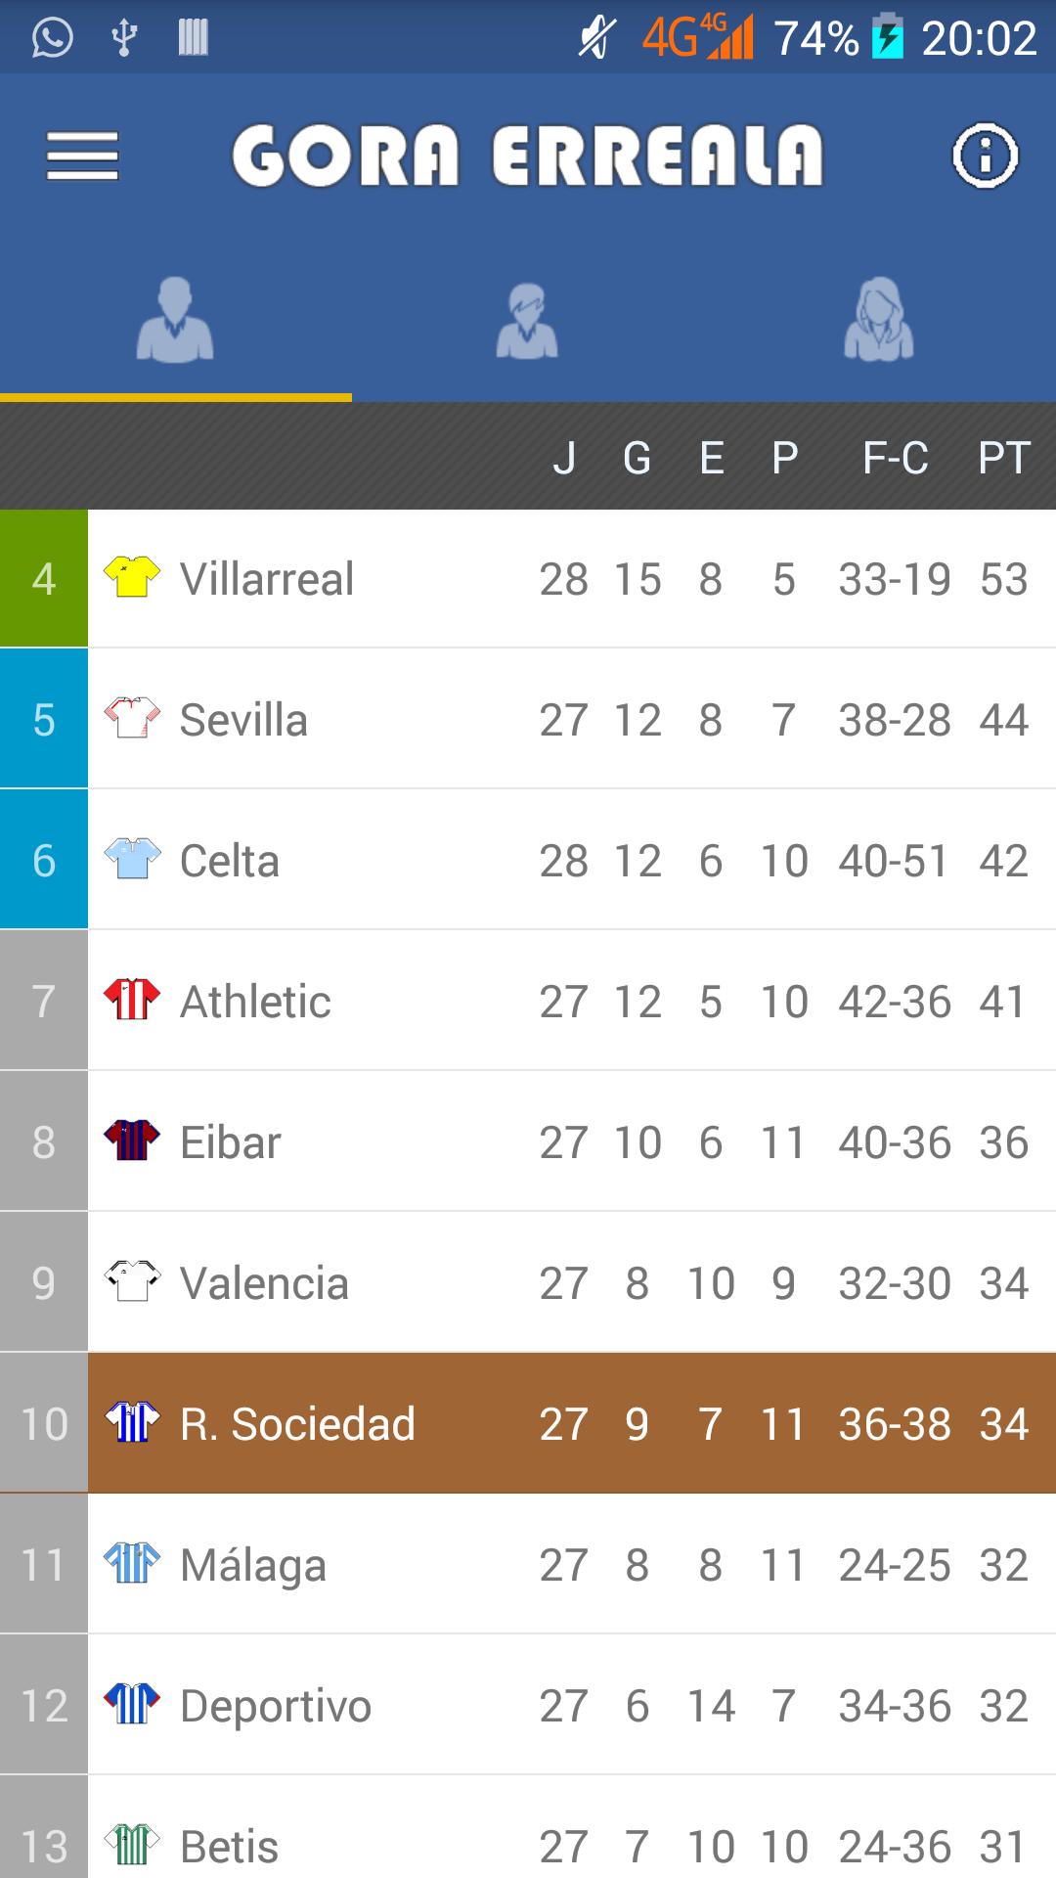Viewport: 1056px width, 1878px height.
Task: Tap the blue position 5 badge
Action: click(44, 719)
